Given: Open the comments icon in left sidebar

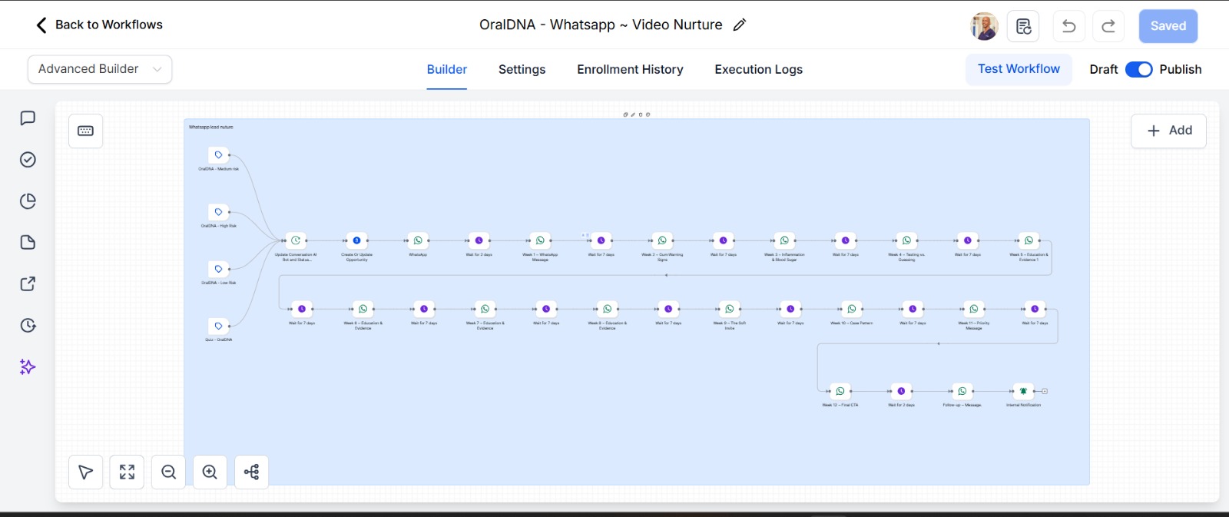Looking at the screenshot, I should tap(28, 118).
